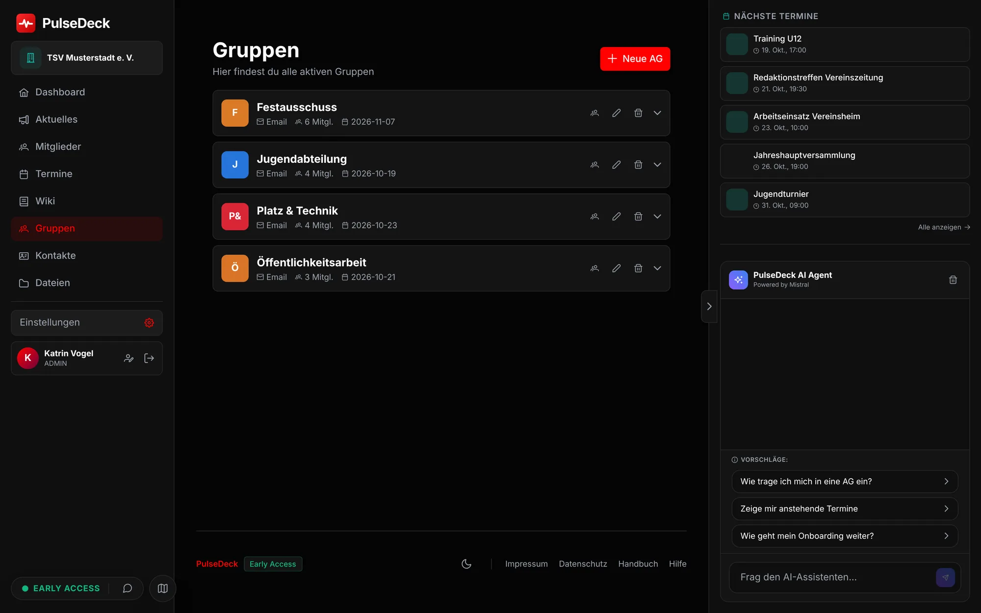981x613 pixels.
Task: Edit Katrin Vogel profile icon
Action: coord(129,358)
